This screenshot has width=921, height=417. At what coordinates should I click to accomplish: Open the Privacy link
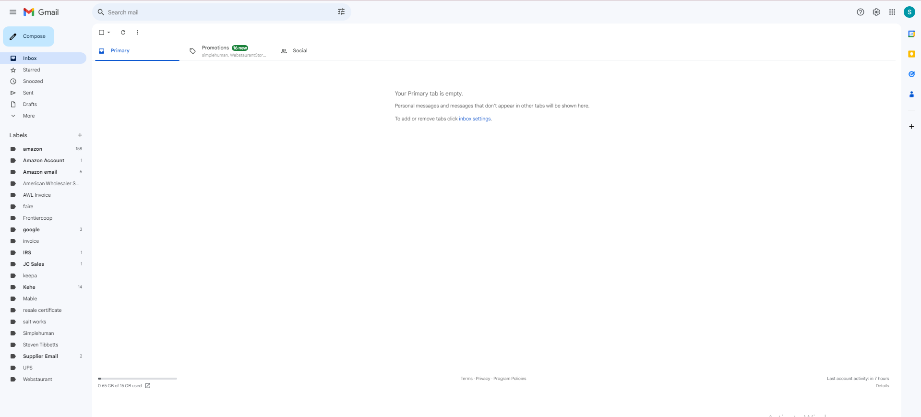(483, 379)
